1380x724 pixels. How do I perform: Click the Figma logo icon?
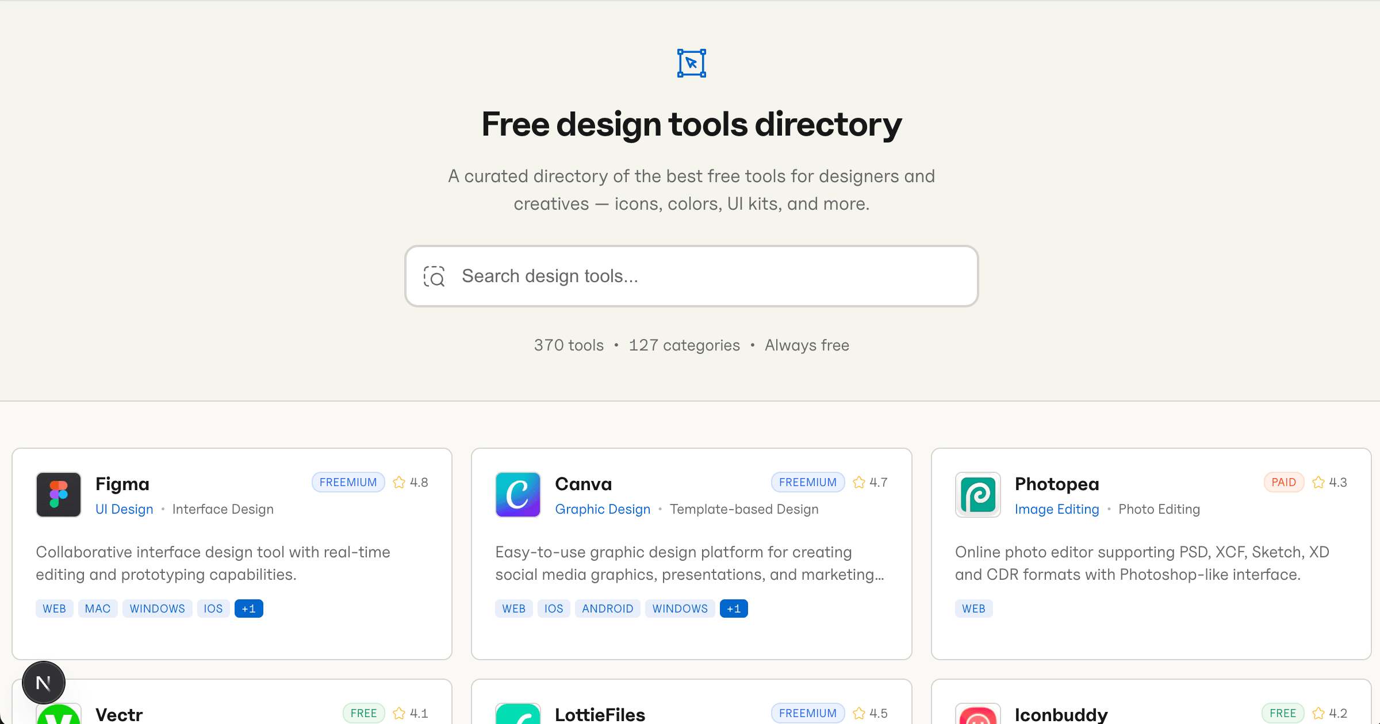click(58, 495)
